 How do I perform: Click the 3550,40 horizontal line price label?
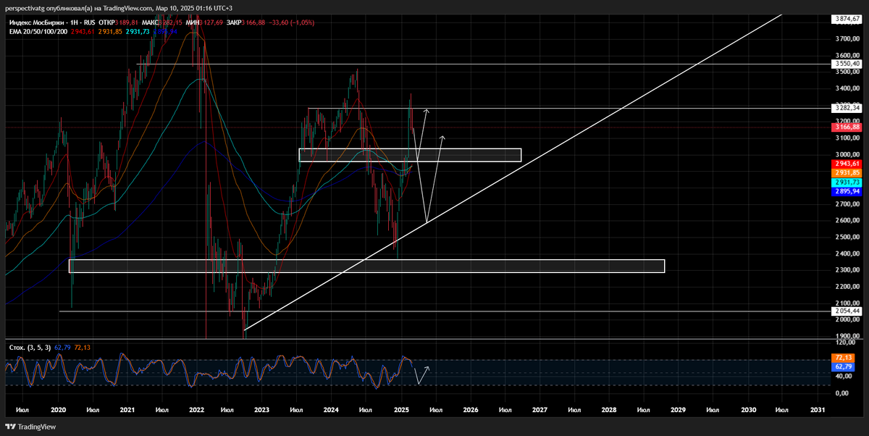tap(846, 64)
